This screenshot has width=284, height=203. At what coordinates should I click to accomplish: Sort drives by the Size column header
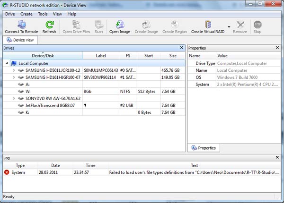pos(173,56)
